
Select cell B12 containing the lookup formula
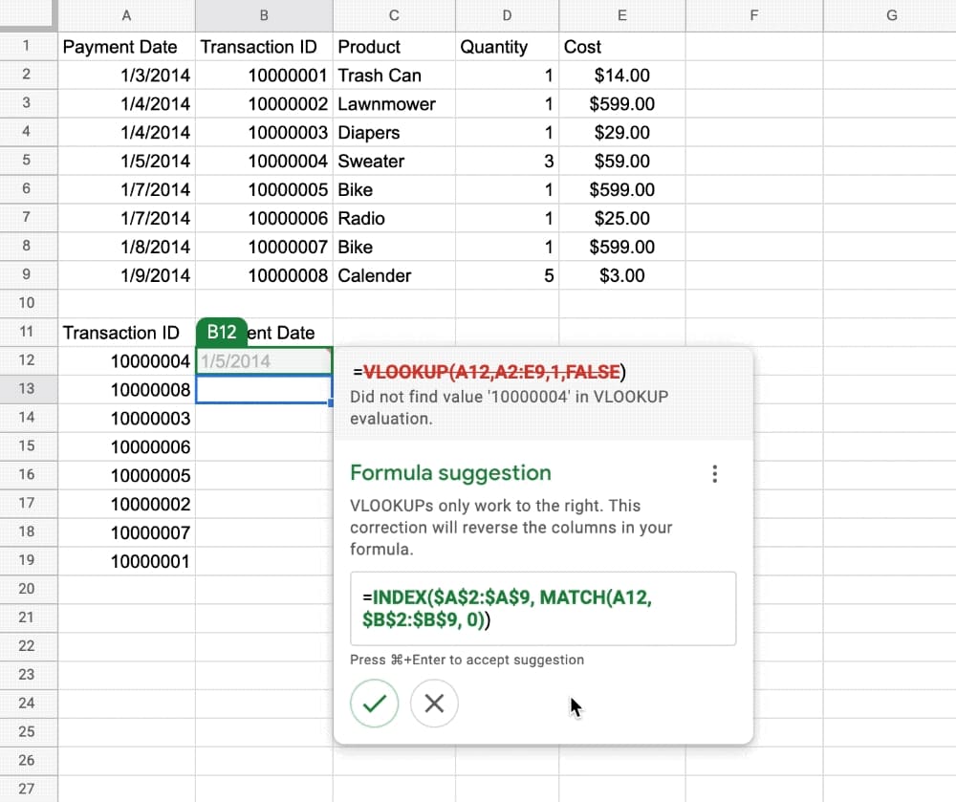264,361
